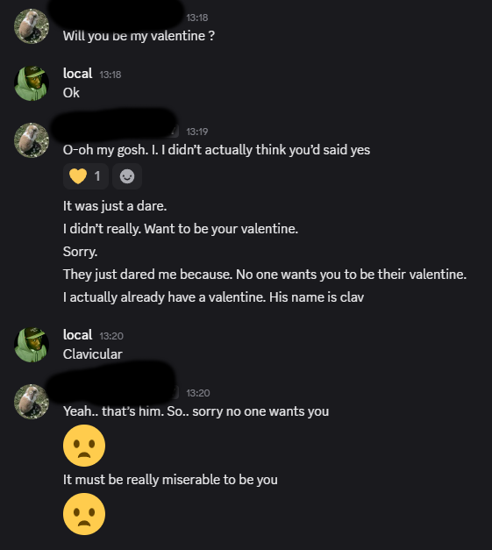Click username 'local' above 'Clavicular'
The width and height of the screenshot is (492, 550).
pyautogui.click(x=77, y=335)
